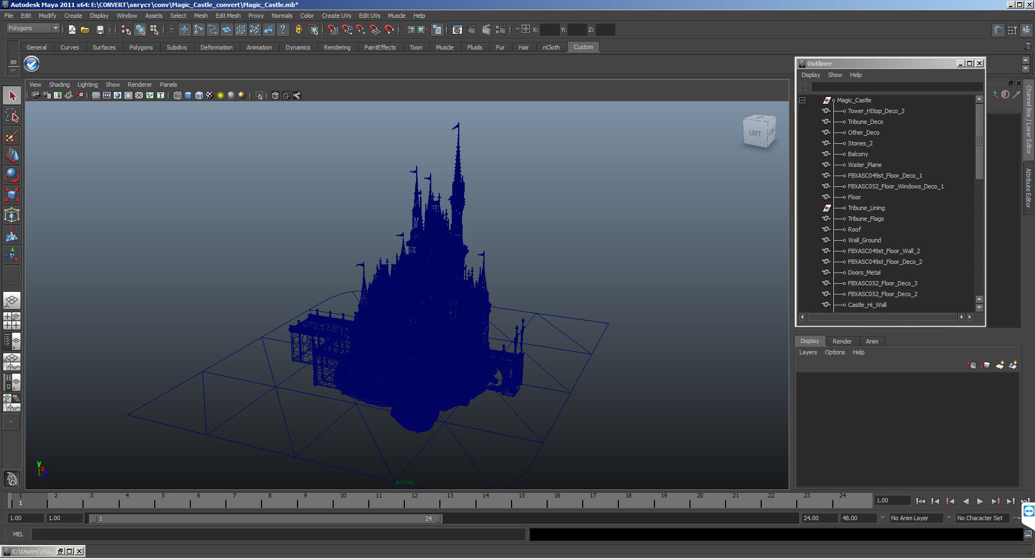Screen dimensions: 1035x560
Task: Activate the Paint Selection tool
Action: click(12, 136)
